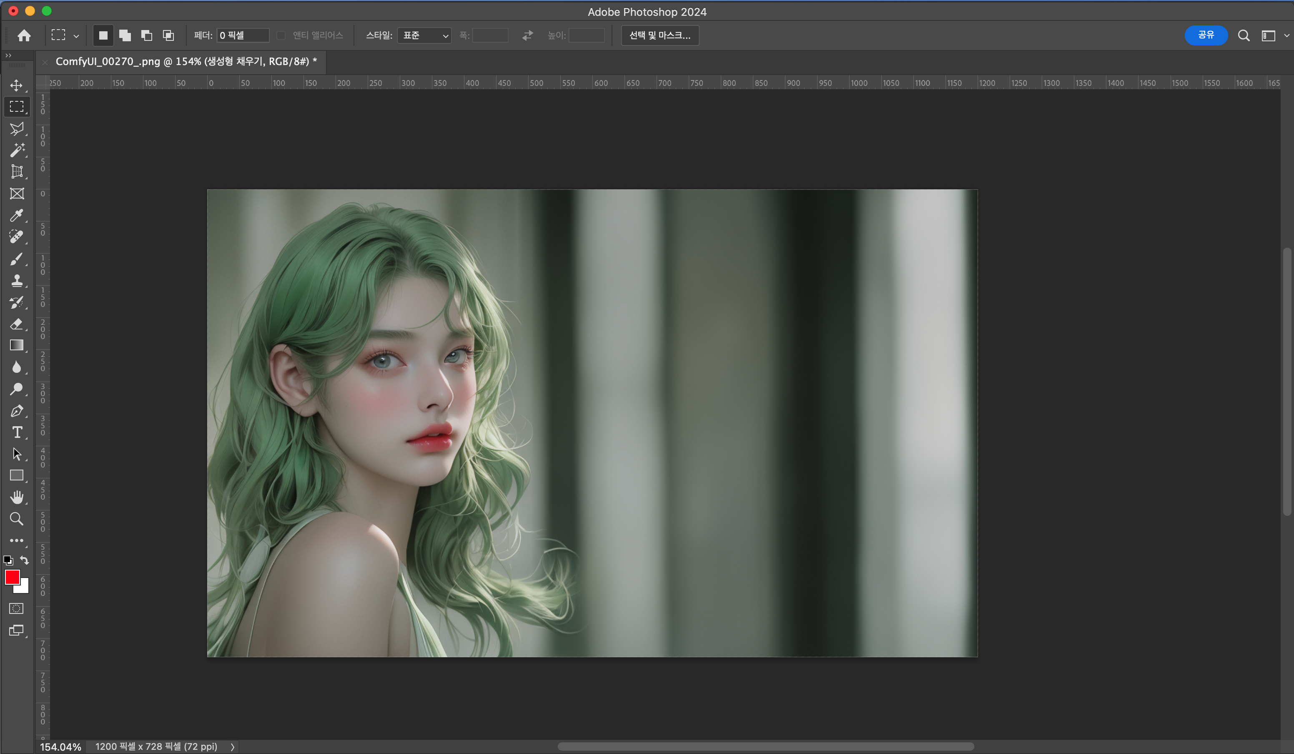1294x754 pixels.
Task: Toggle the anti-alias checkbox
Action: 281,35
